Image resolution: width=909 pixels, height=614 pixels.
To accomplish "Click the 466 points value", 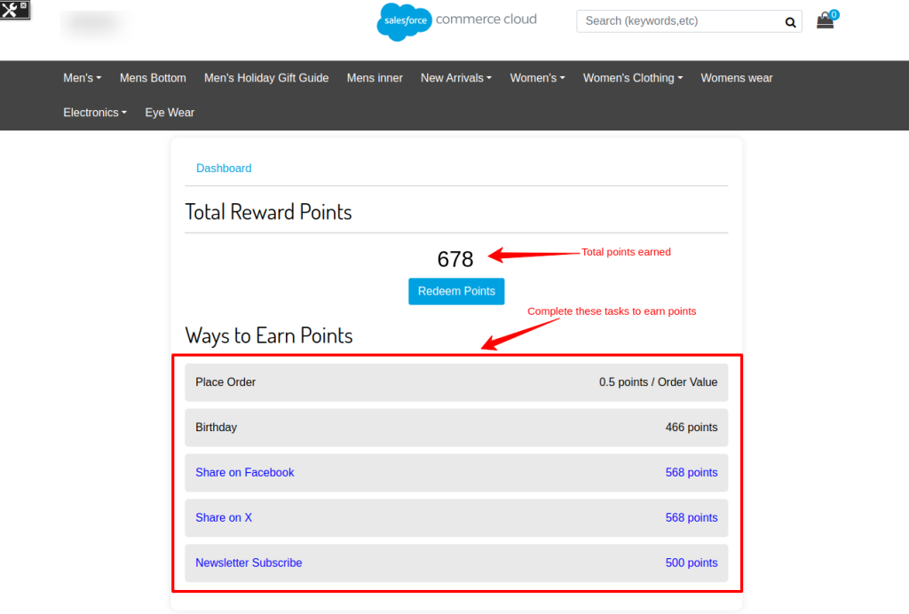I will pyautogui.click(x=692, y=428).
